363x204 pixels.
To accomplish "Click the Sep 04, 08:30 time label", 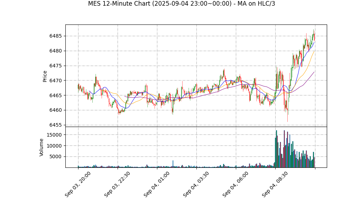I will [275, 184].
